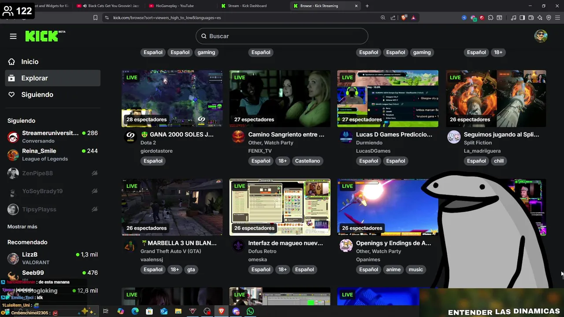
Task: Open Streameruniversit... followed channel
Action: [53, 136]
